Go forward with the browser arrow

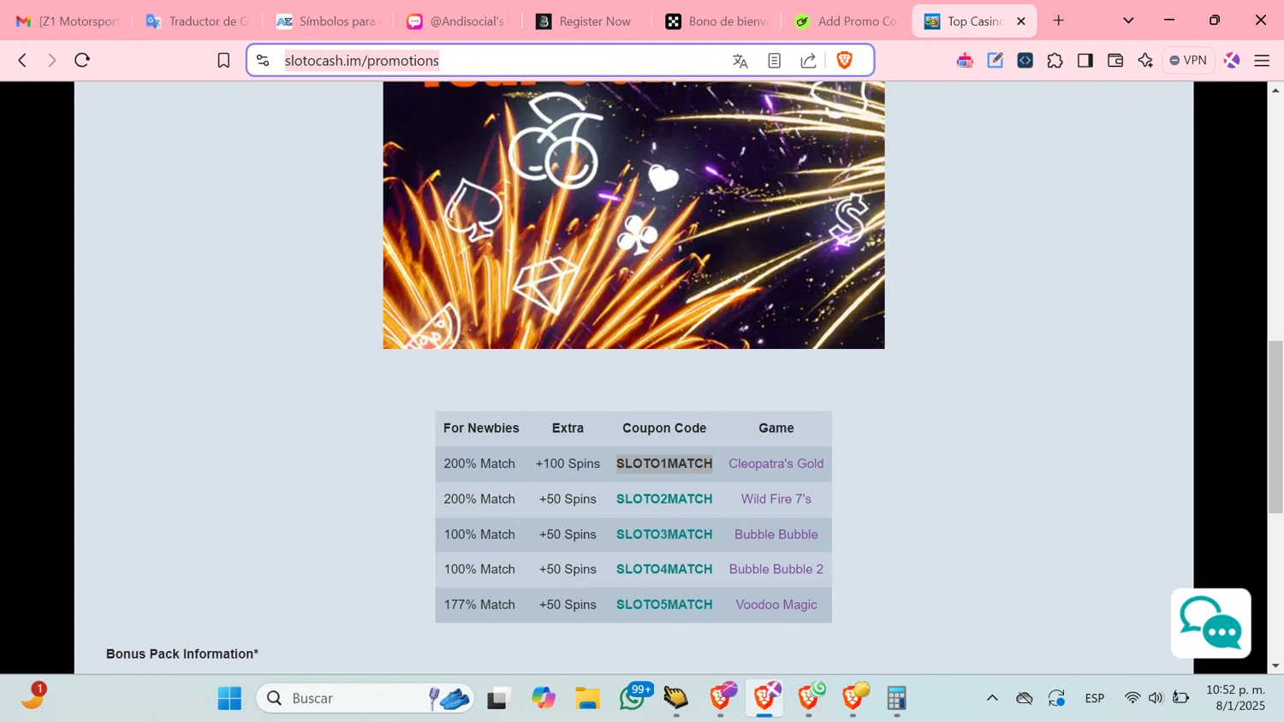(x=51, y=60)
